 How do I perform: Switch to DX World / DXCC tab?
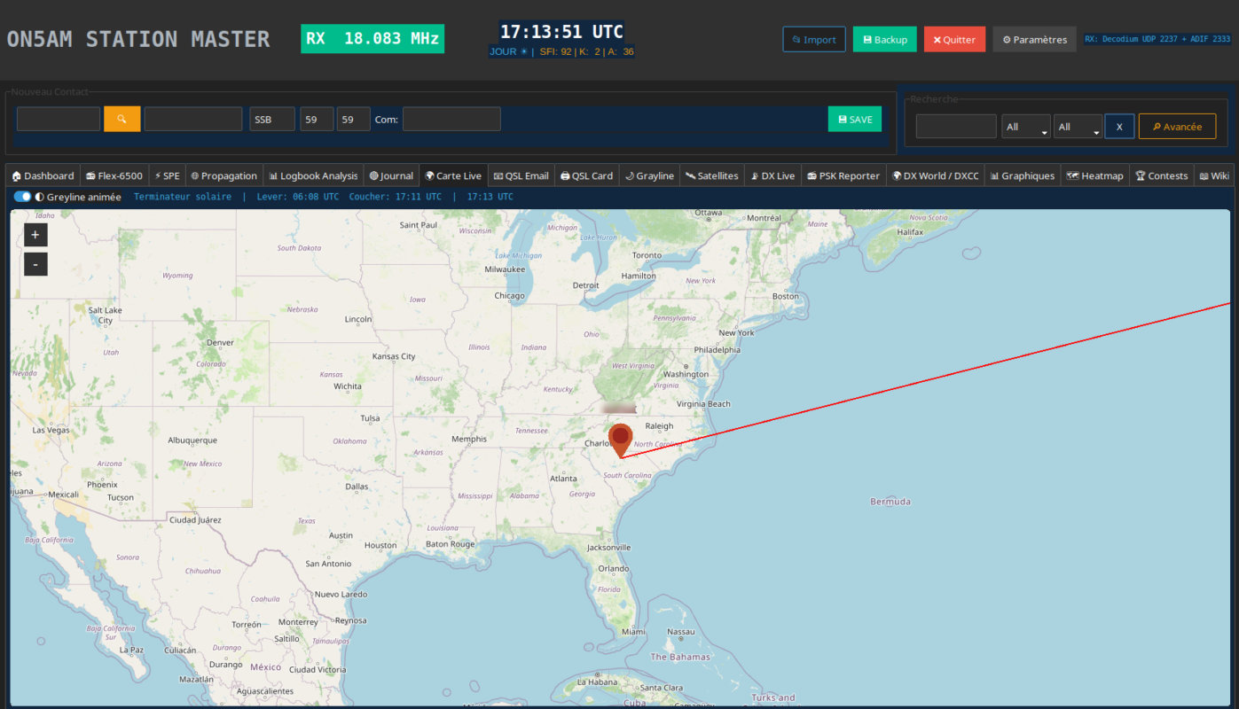pyautogui.click(x=936, y=175)
